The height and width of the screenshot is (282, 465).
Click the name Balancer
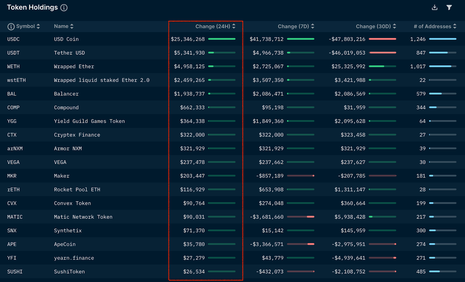coord(66,94)
